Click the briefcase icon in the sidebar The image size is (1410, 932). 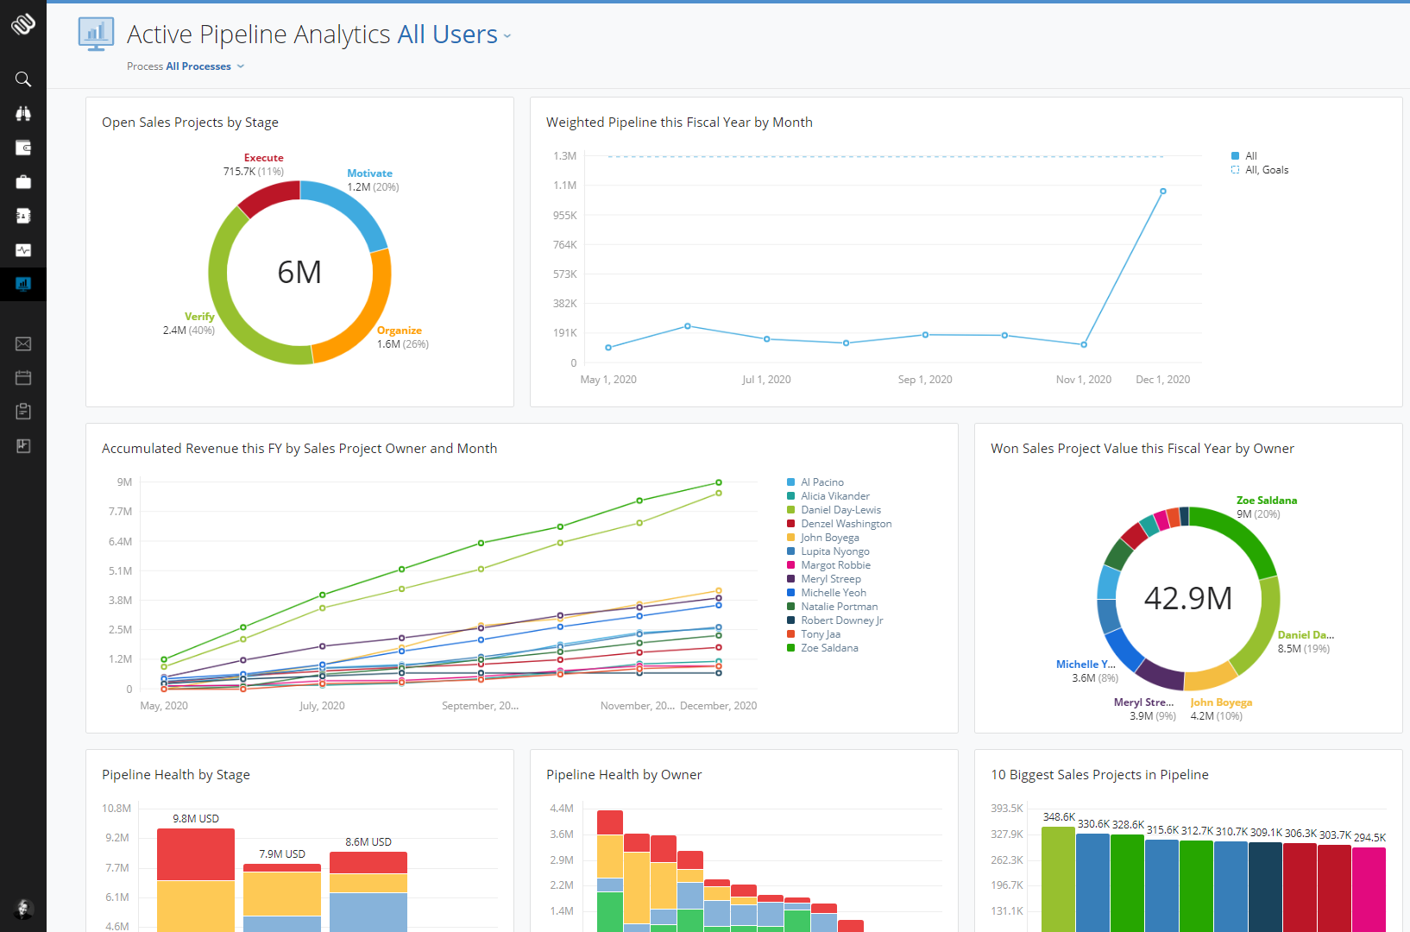coord(23,181)
